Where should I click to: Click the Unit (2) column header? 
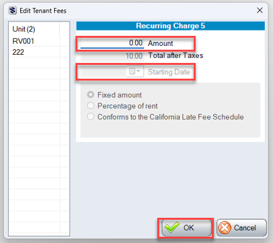pos(35,29)
